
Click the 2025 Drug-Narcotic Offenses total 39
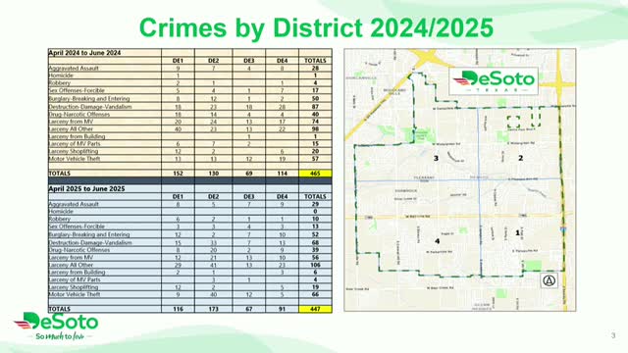pos(315,250)
